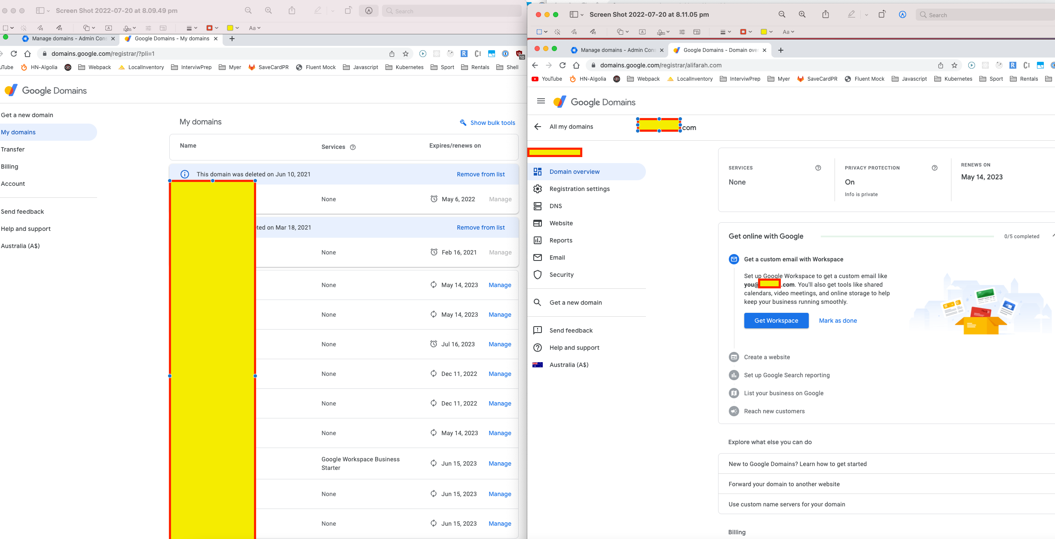Viewport: 1055px width, 539px height.
Task: Click Rotate icon in the 8.11.05 pm window
Action: pos(882,15)
